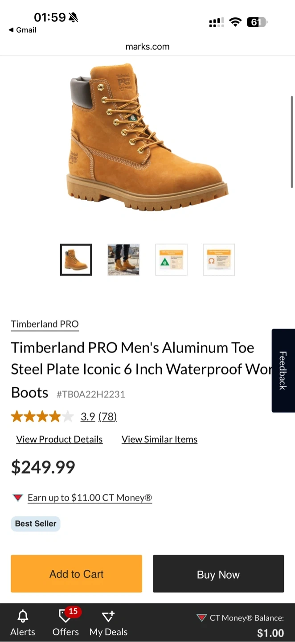Image resolution: width=295 pixels, height=642 pixels.
Task: Open the My Deals icon
Action: (x=108, y=617)
